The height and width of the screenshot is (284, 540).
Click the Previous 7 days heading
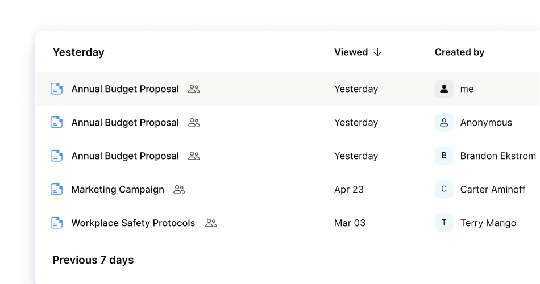coord(93,260)
